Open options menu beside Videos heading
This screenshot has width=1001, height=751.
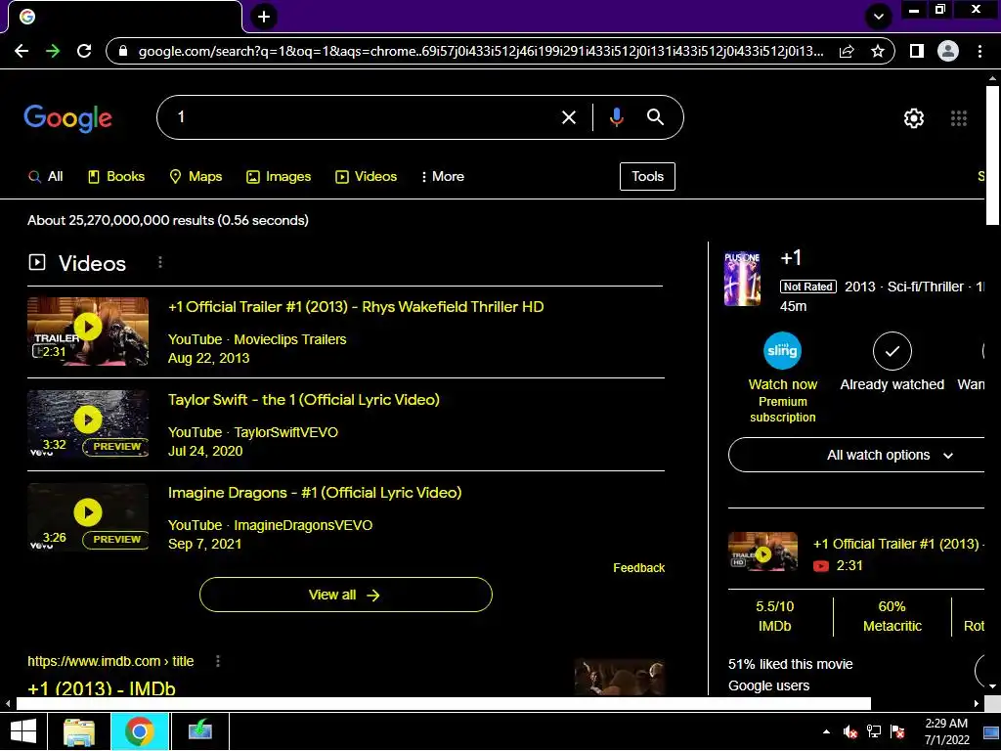point(160,262)
